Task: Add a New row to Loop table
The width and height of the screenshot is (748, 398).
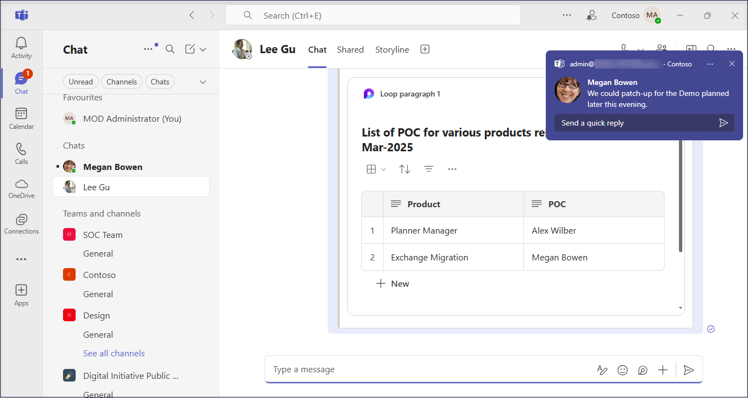Action: [x=393, y=283]
